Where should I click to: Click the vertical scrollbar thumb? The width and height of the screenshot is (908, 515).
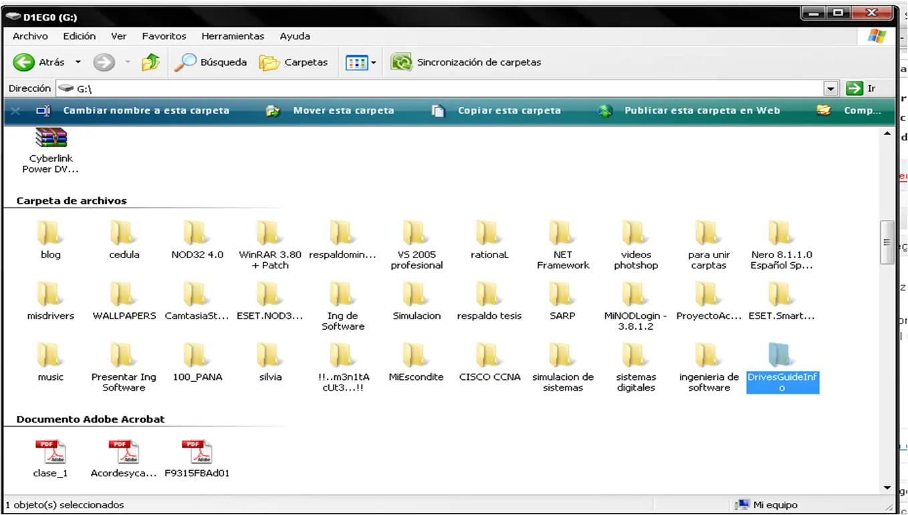(887, 243)
